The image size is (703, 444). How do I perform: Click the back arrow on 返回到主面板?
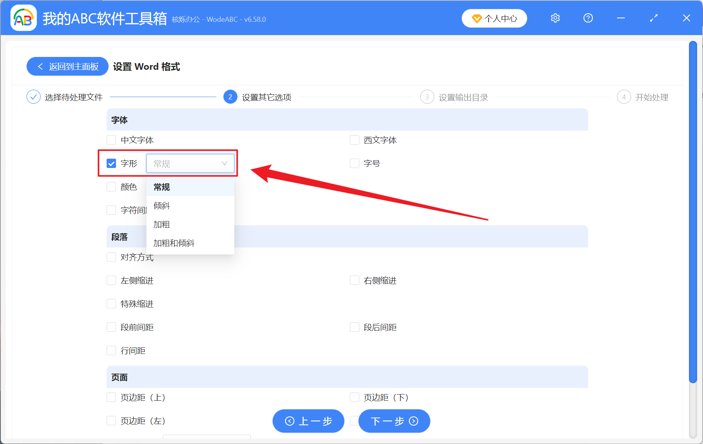coord(41,66)
